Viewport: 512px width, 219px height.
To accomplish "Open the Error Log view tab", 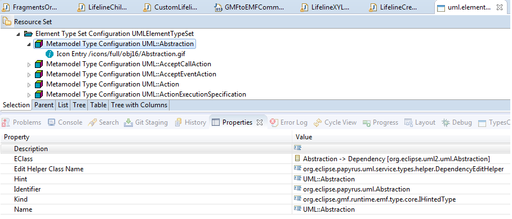I will pyautogui.click(x=288, y=122).
